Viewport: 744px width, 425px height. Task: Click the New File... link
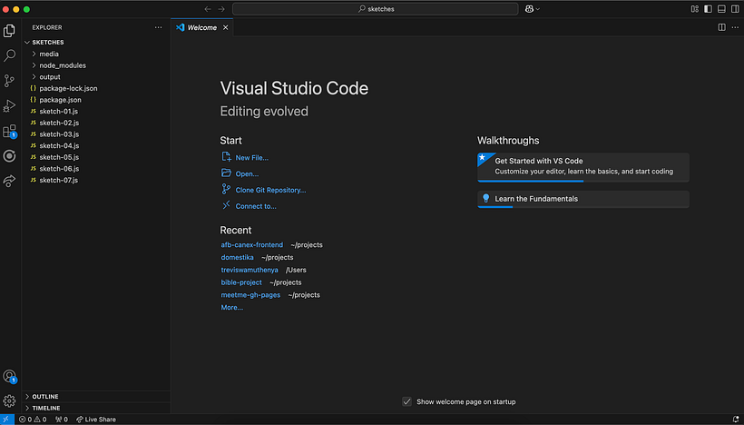pyautogui.click(x=251, y=158)
